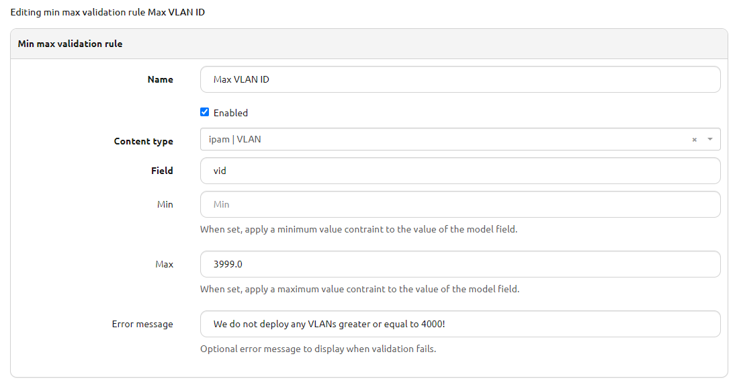Uncheck the Enabled checkbox
The height and width of the screenshot is (383, 737).
pos(205,112)
